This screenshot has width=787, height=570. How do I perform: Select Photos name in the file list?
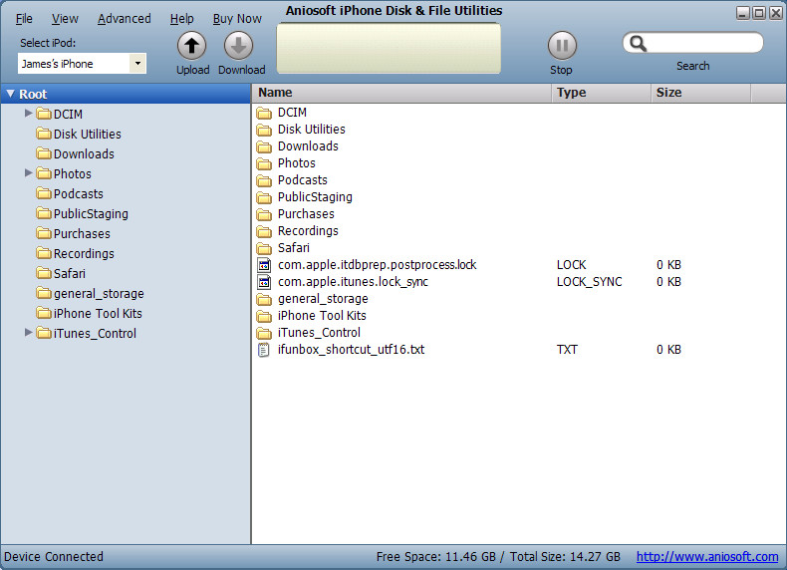click(297, 163)
